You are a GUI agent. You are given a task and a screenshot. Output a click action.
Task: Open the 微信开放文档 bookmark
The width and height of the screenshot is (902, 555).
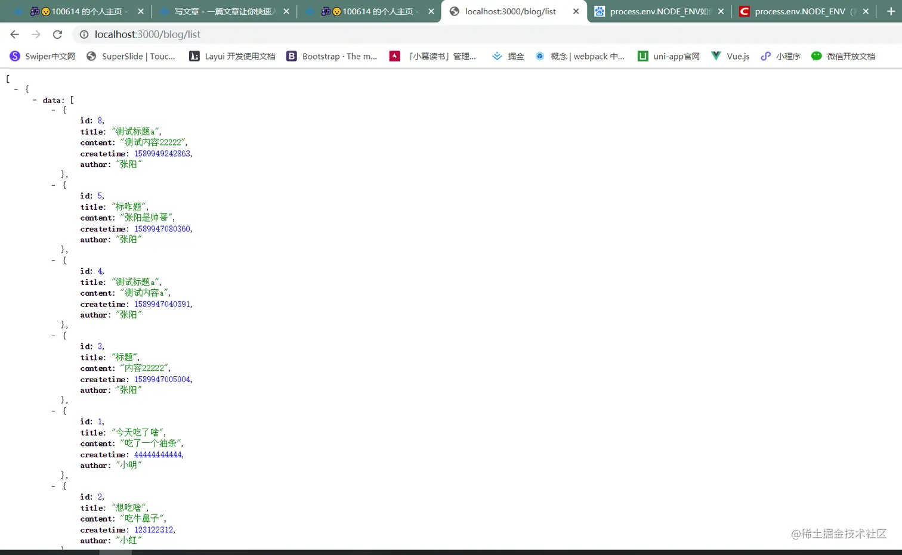(x=843, y=56)
